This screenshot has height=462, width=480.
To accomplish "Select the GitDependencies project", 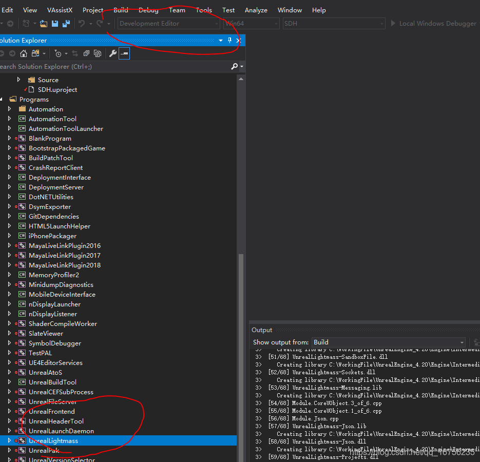I will point(54,217).
